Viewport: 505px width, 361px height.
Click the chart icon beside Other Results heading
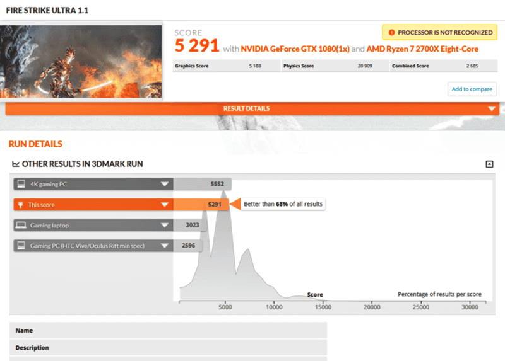pos(16,164)
